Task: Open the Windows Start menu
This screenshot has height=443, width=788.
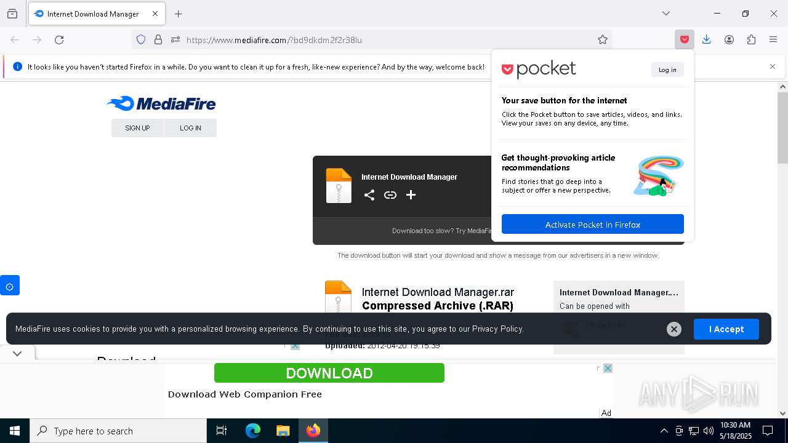Action: coord(15,431)
